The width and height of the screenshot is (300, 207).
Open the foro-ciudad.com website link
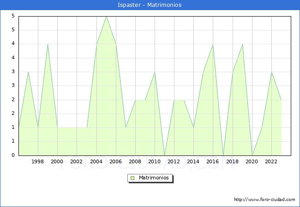(264, 200)
